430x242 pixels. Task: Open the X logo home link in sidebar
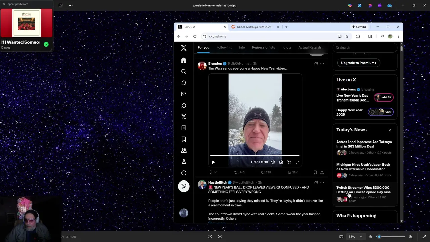click(184, 48)
